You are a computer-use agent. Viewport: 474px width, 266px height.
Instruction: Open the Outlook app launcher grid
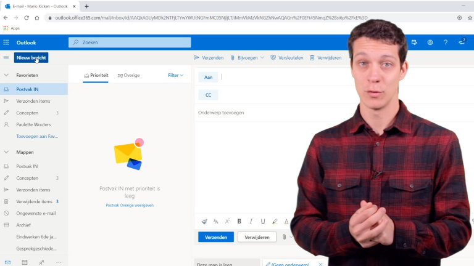tap(6, 42)
